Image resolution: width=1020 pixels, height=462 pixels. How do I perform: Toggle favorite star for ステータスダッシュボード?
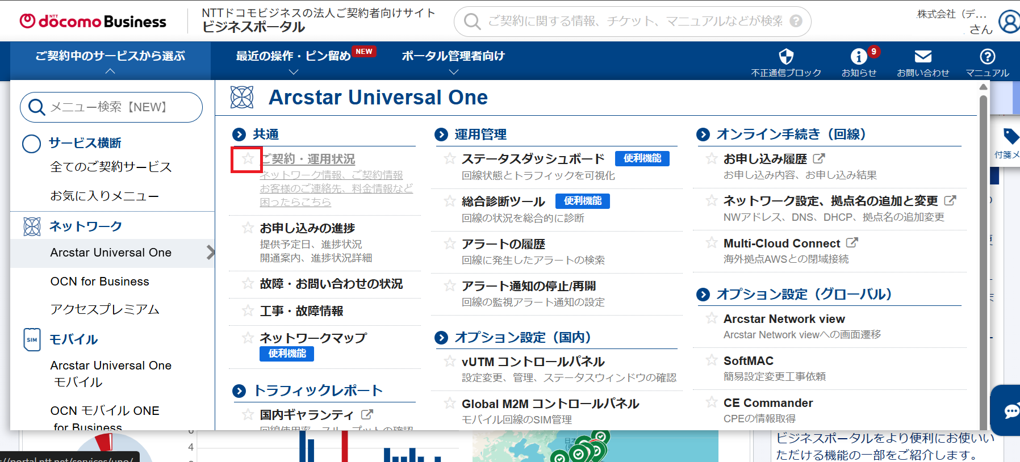click(450, 159)
